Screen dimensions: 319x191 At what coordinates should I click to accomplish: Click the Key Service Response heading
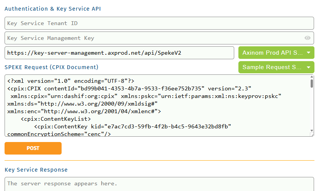click(x=36, y=170)
